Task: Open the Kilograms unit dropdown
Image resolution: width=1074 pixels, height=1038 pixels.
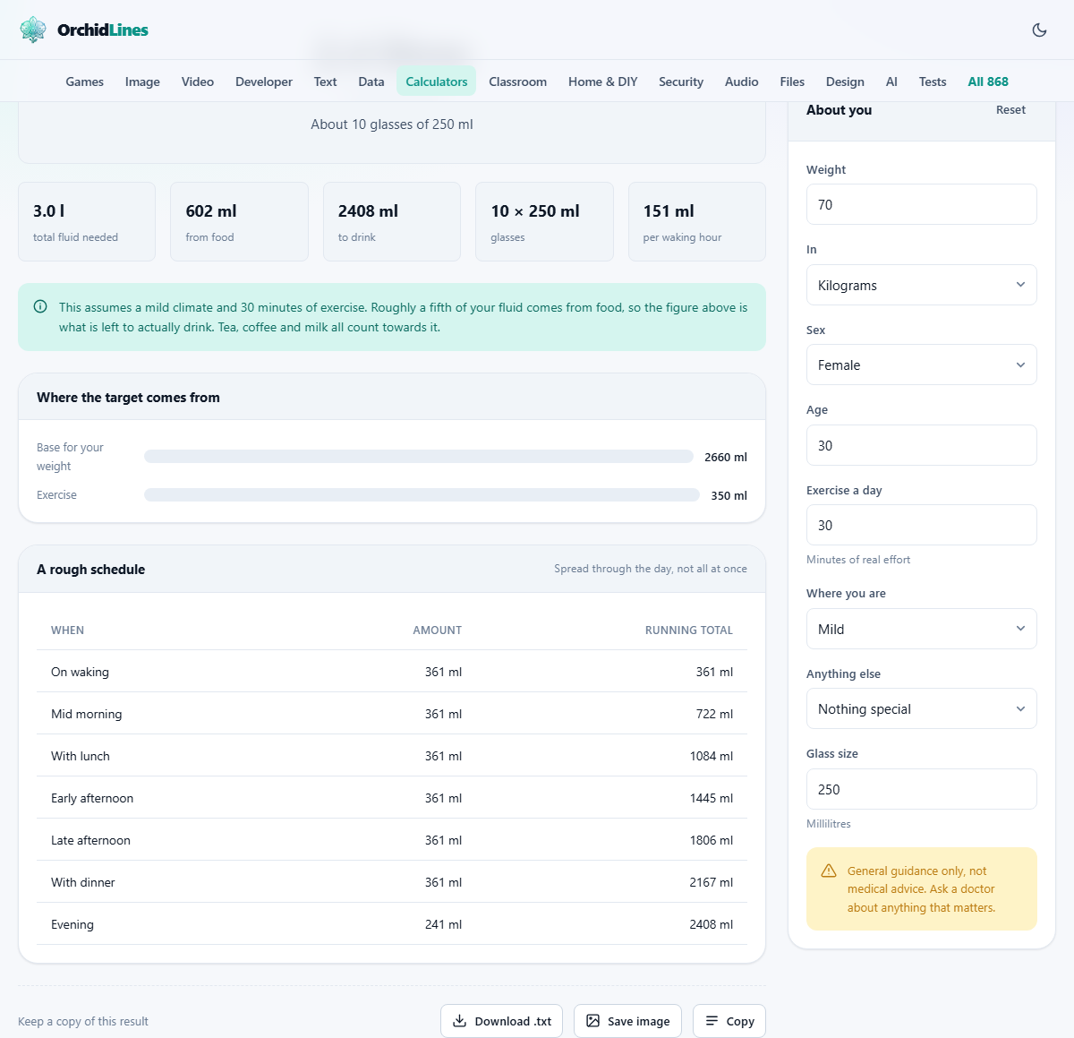Action: pos(922,285)
